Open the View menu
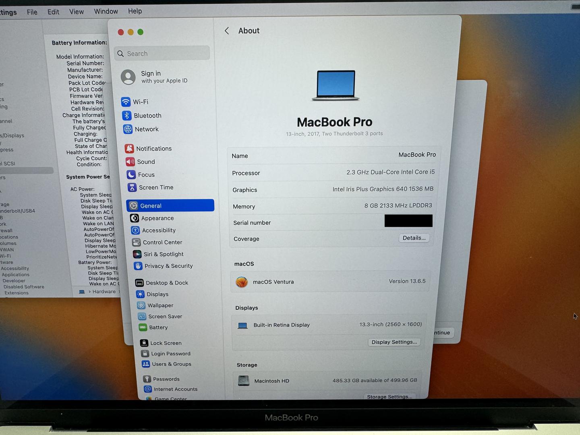Viewport: 580px width, 435px height. 77,12
